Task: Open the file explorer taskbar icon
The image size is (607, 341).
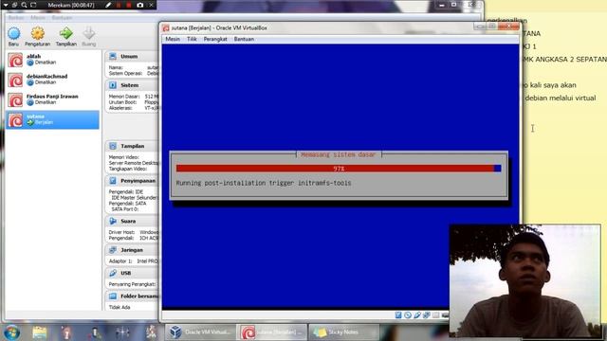Action: click(40, 332)
